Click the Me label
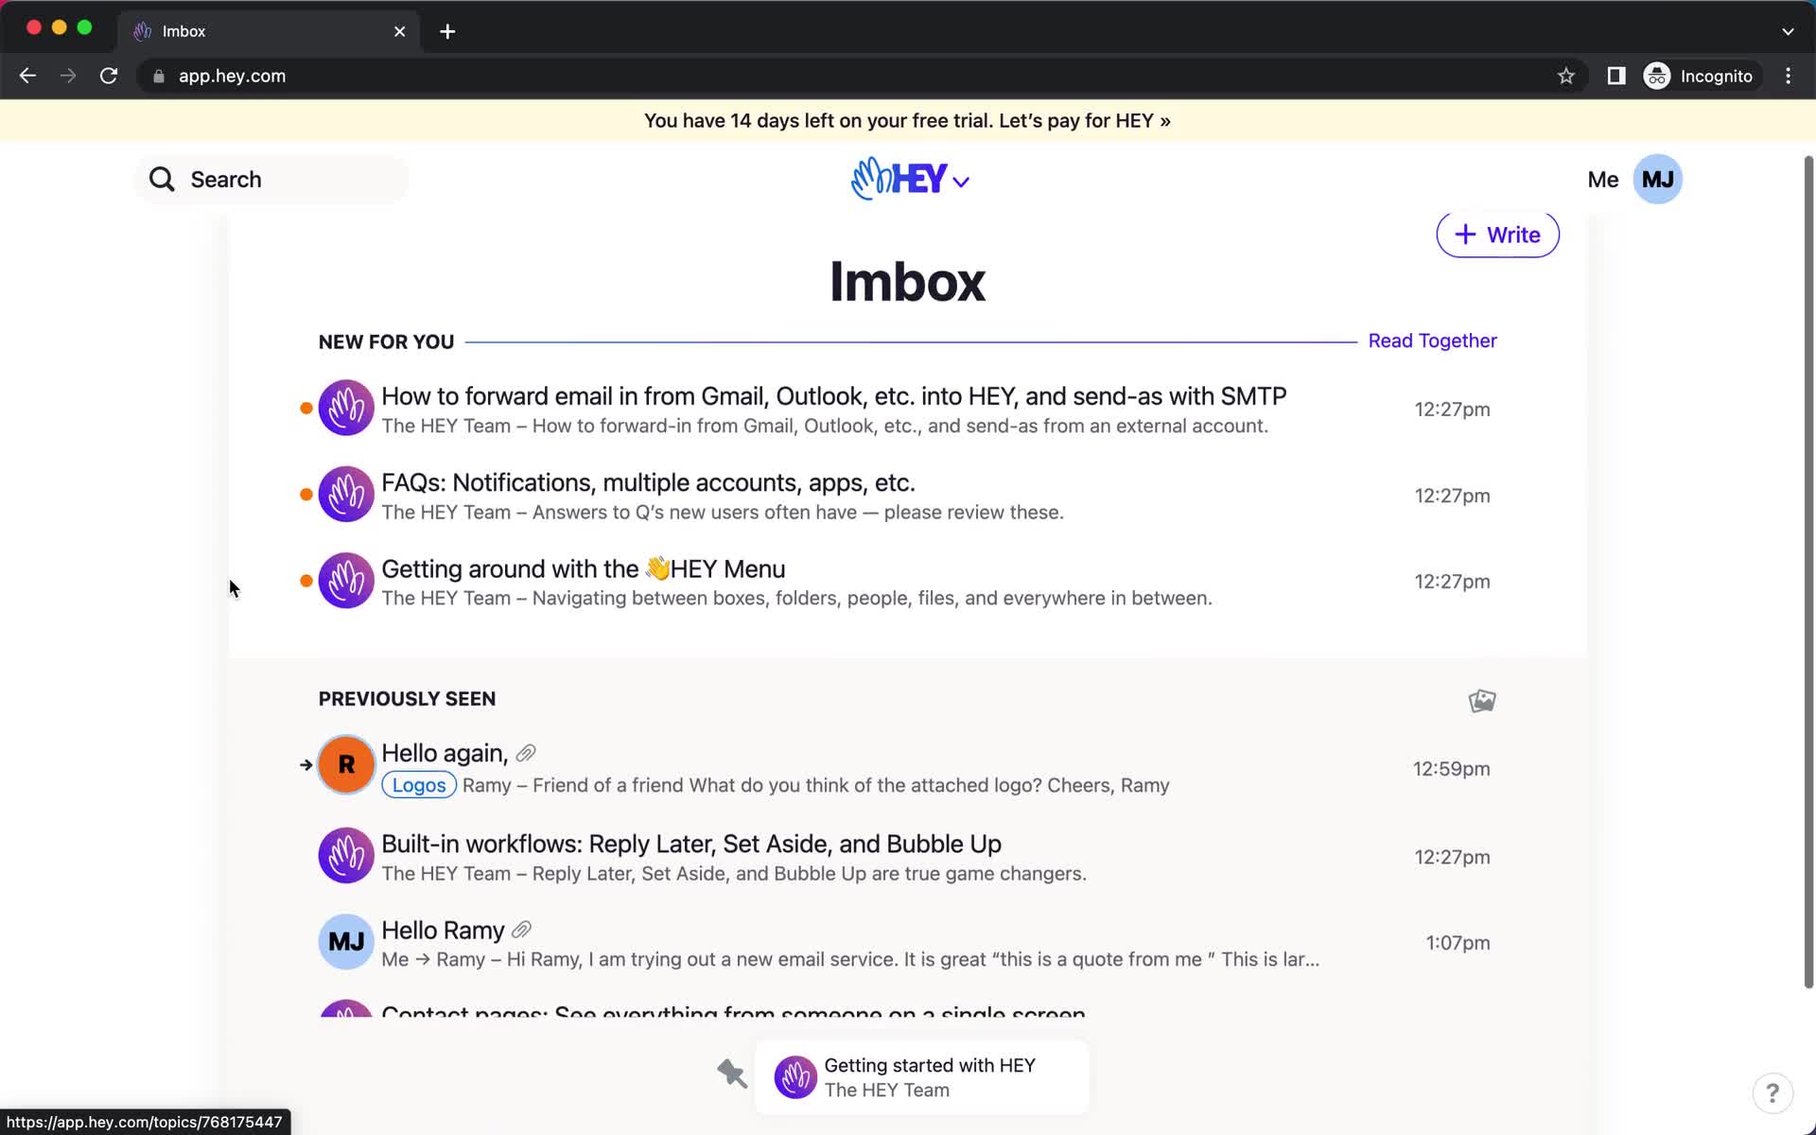The height and width of the screenshot is (1135, 1816). pos(1602,180)
